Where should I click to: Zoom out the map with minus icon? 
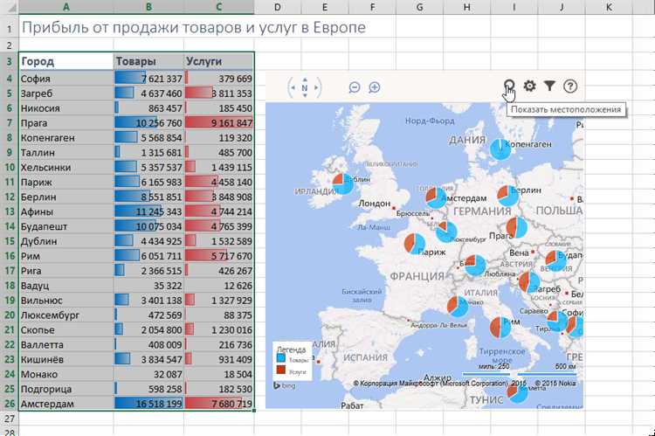pyautogui.click(x=355, y=87)
